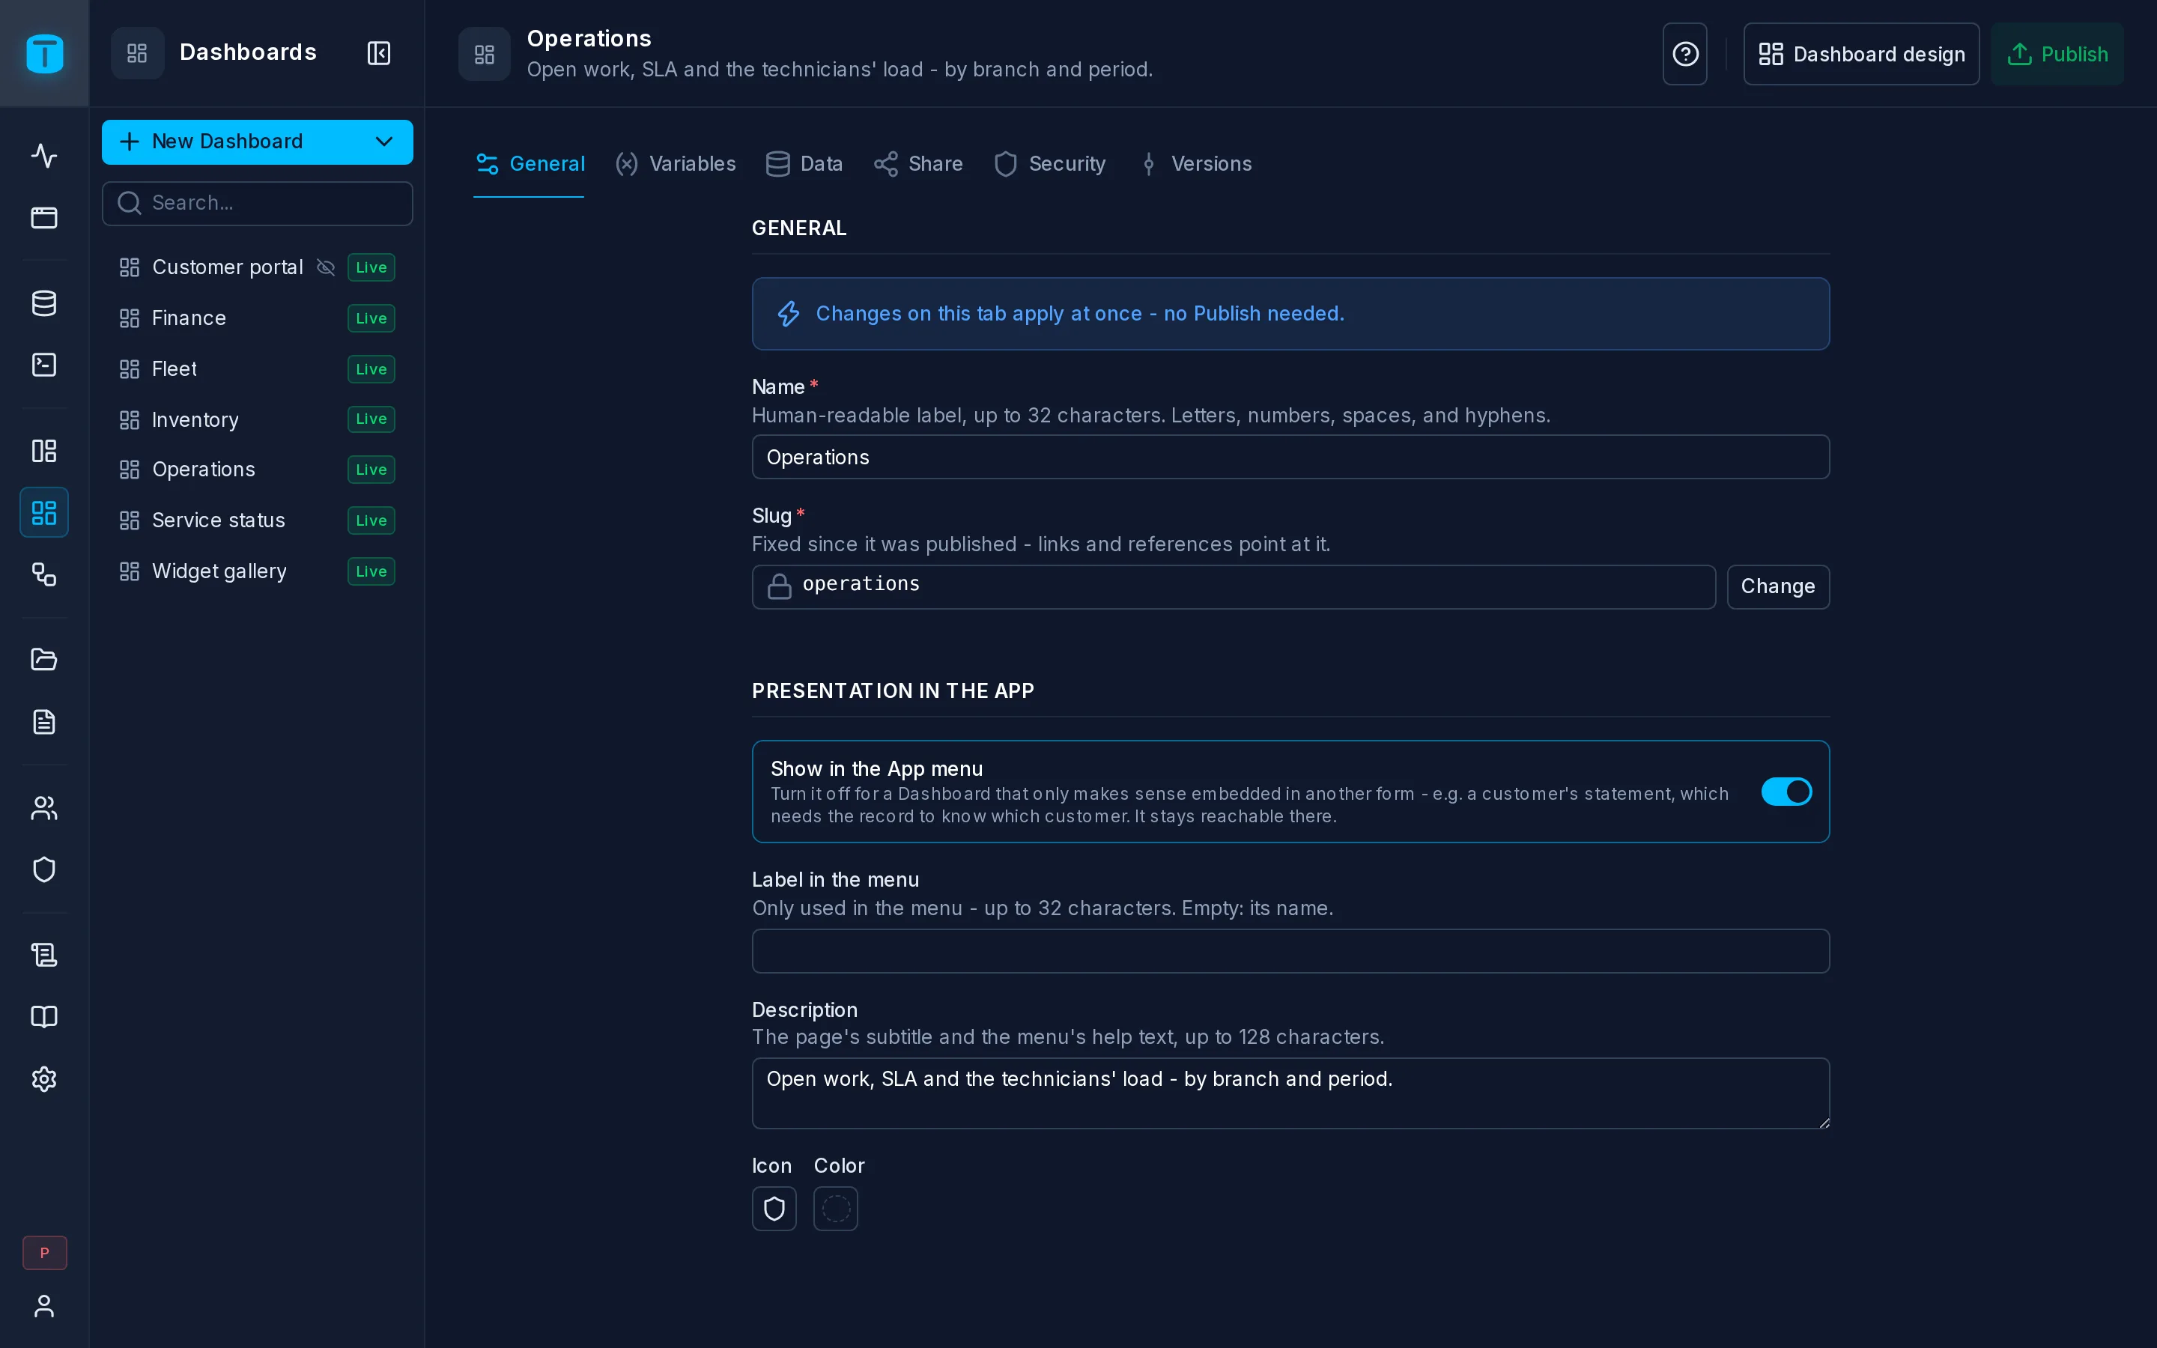Open the activity pulse icon in sidebar
This screenshot has width=2157, height=1348.
tap(43, 156)
